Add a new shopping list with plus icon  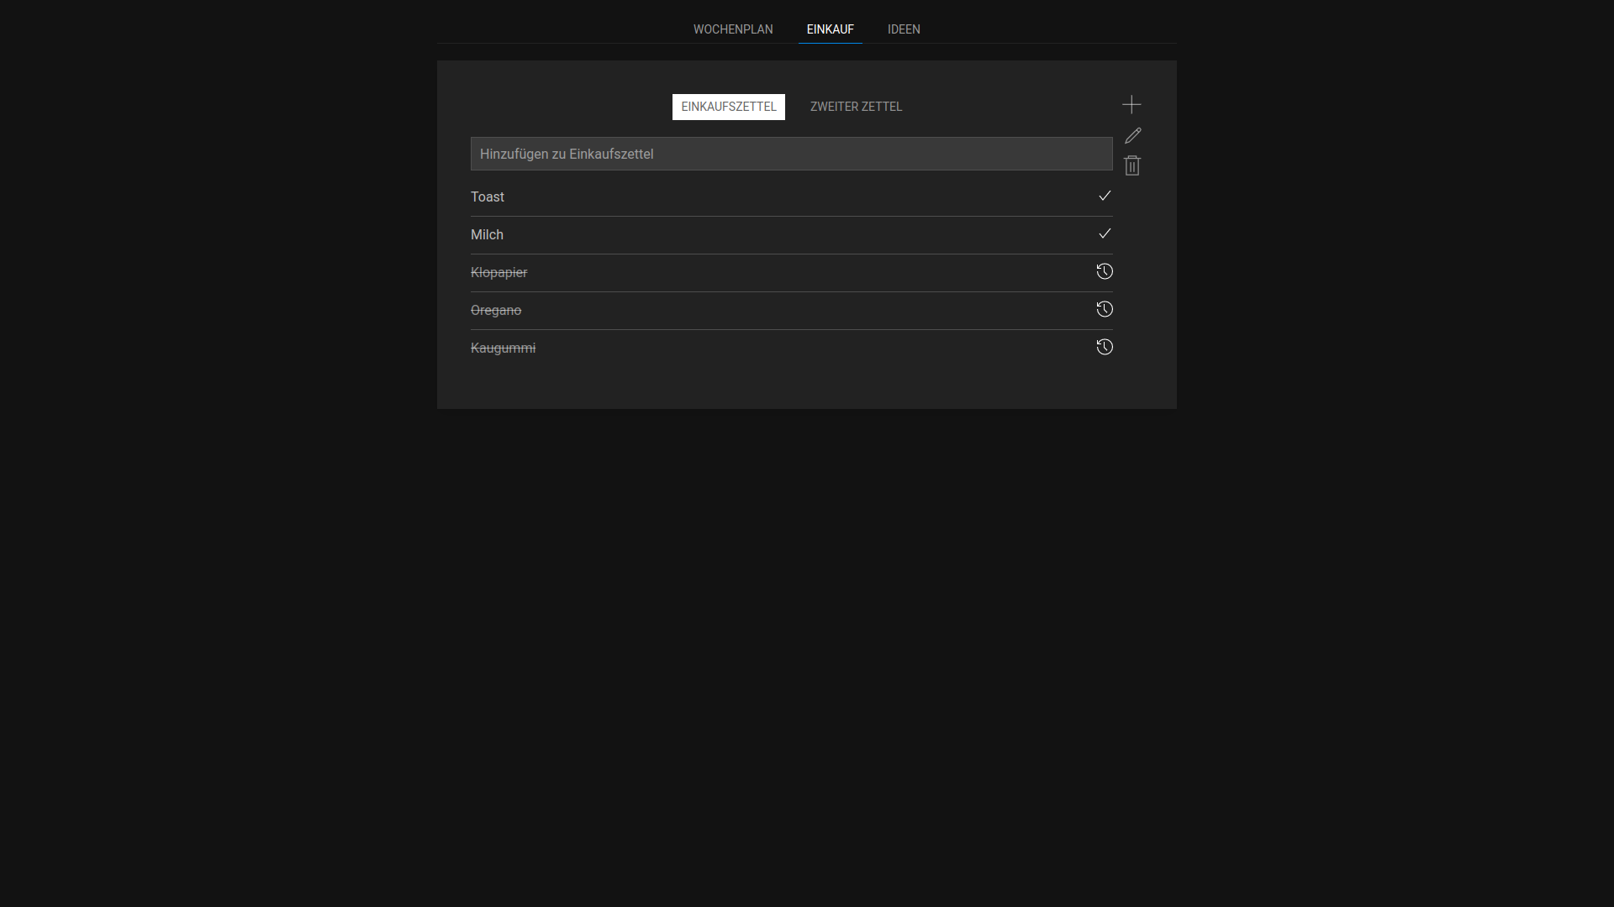1131,104
